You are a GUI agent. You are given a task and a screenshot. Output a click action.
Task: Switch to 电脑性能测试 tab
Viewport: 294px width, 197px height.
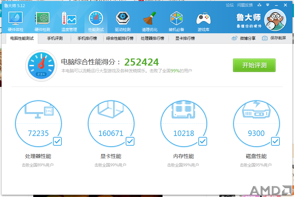pyautogui.click(x=22, y=38)
